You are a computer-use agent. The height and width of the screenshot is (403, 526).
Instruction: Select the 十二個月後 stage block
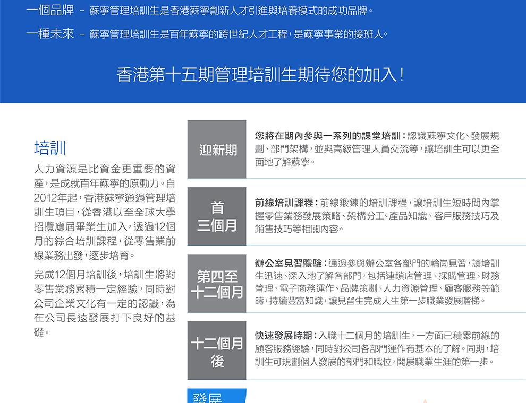pos(217,351)
